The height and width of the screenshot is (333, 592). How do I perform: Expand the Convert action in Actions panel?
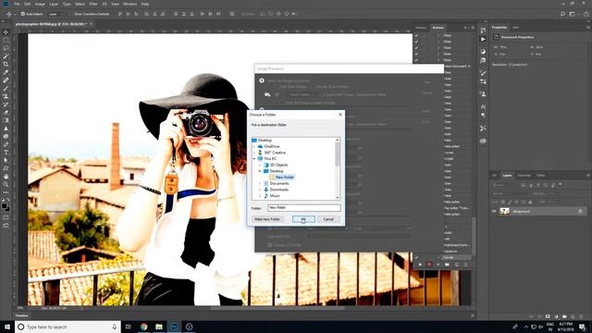coord(438,257)
